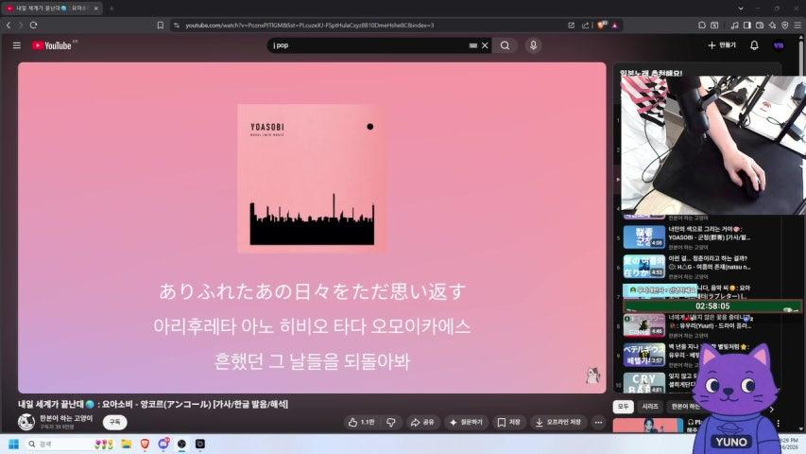Open Brave browser from the taskbar
806x454 pixels.
coord(145,444)
